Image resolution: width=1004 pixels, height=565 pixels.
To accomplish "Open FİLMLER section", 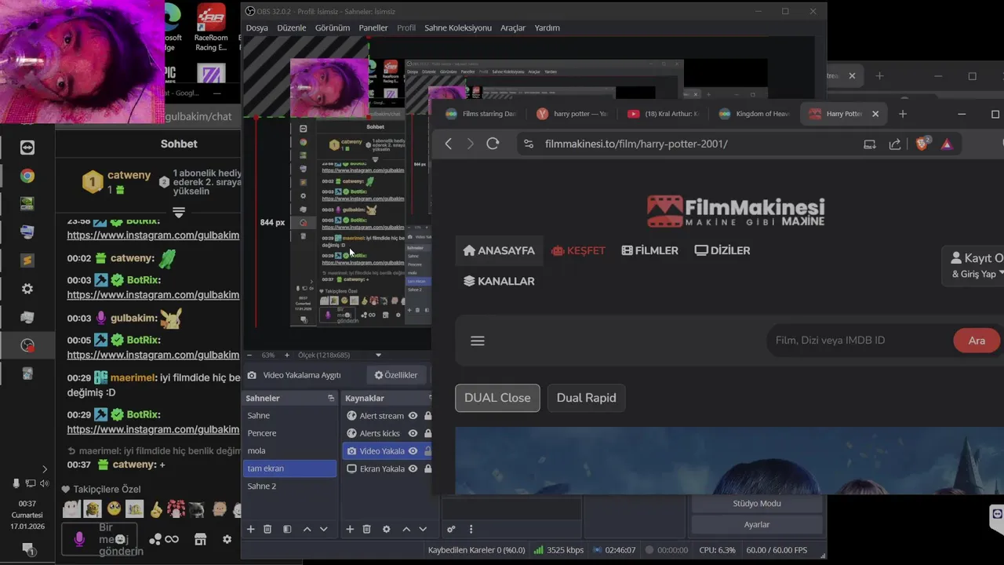I will tap(649, 250).
